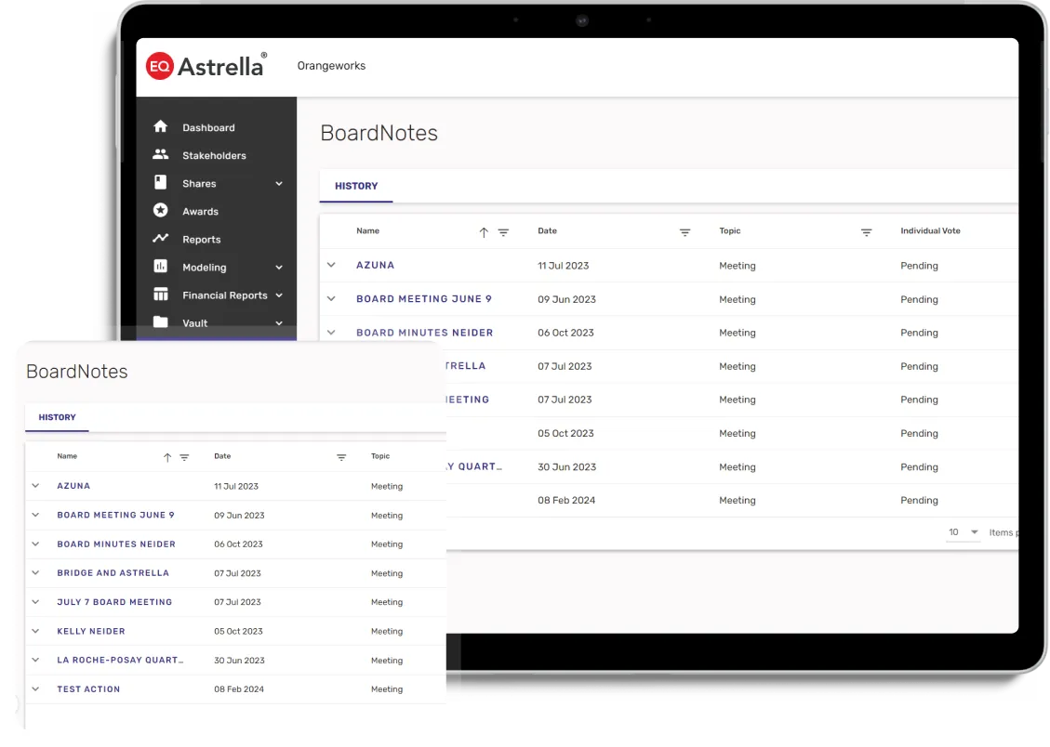Image resolution: width=1050 pixels, height=747 pixels.
Task: Click the Financial Reports table icon
Action: pyautogui.click(x=161, y=295)
